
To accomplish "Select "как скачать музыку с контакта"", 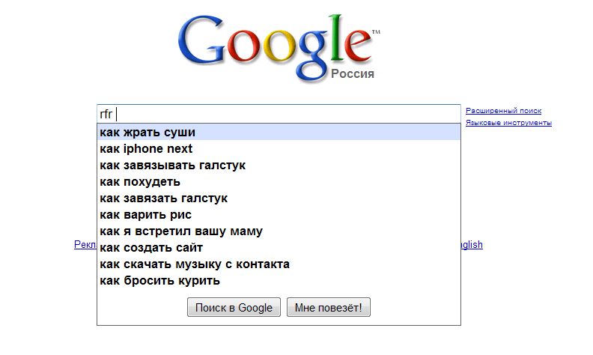I will click(279, 264).
